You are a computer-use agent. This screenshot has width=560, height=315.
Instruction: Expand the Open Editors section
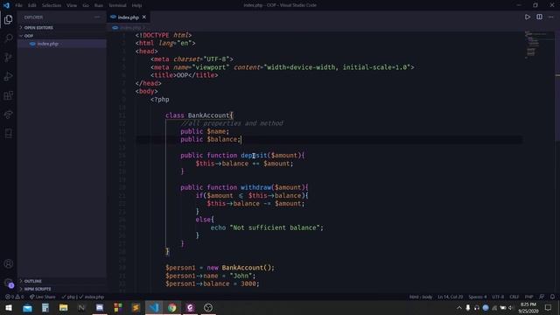pyautogui.click(x=38, y=27)
